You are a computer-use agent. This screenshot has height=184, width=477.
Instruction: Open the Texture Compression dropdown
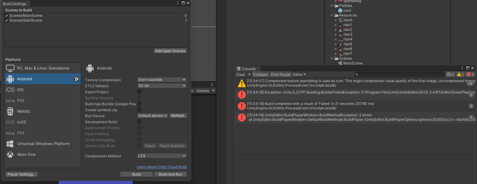[x=162, y=80]
